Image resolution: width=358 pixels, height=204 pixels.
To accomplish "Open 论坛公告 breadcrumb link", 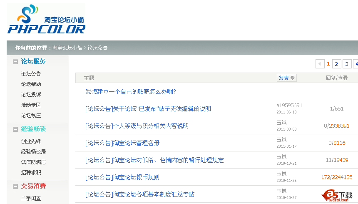I will click(x=97, y=48).
